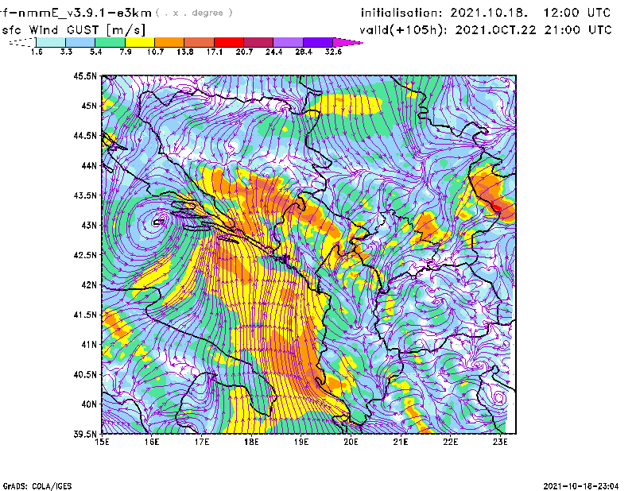
Task: Click the 'sfc Wind GUST [m/s]' title
Action: 73,30
